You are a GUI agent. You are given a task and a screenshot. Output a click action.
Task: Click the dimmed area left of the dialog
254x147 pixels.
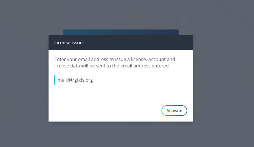coord(23,78)
